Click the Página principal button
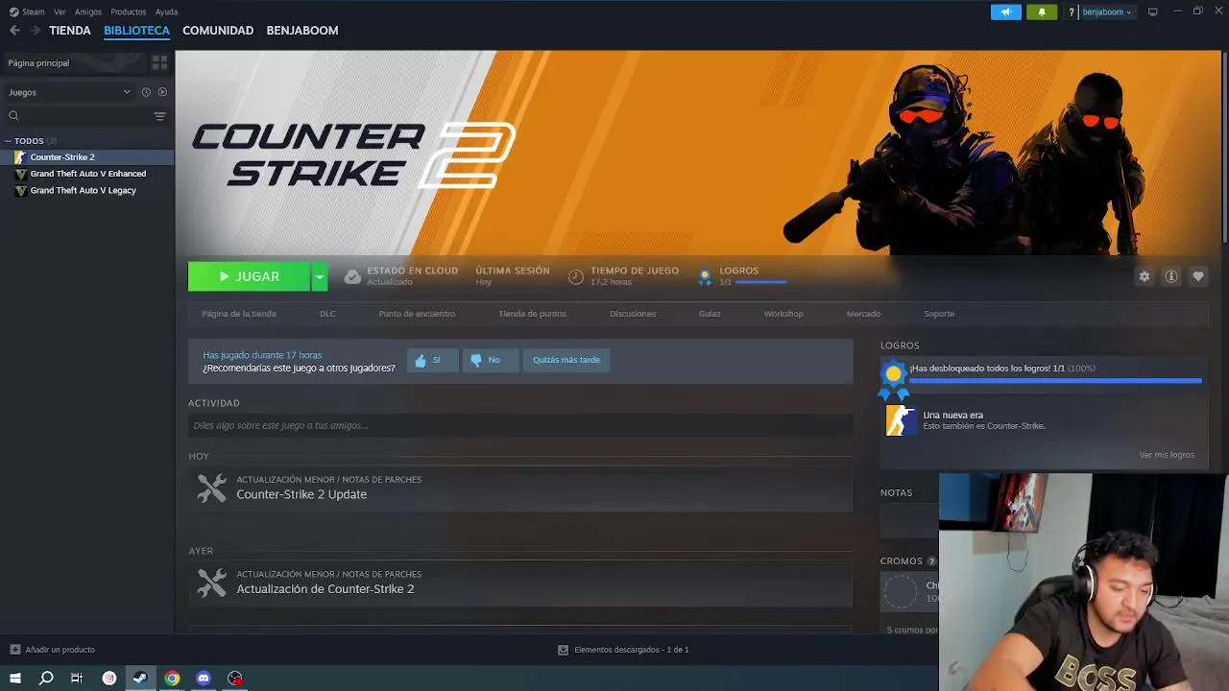Viewport: 1229px width, 691px height. click(75, 62)
